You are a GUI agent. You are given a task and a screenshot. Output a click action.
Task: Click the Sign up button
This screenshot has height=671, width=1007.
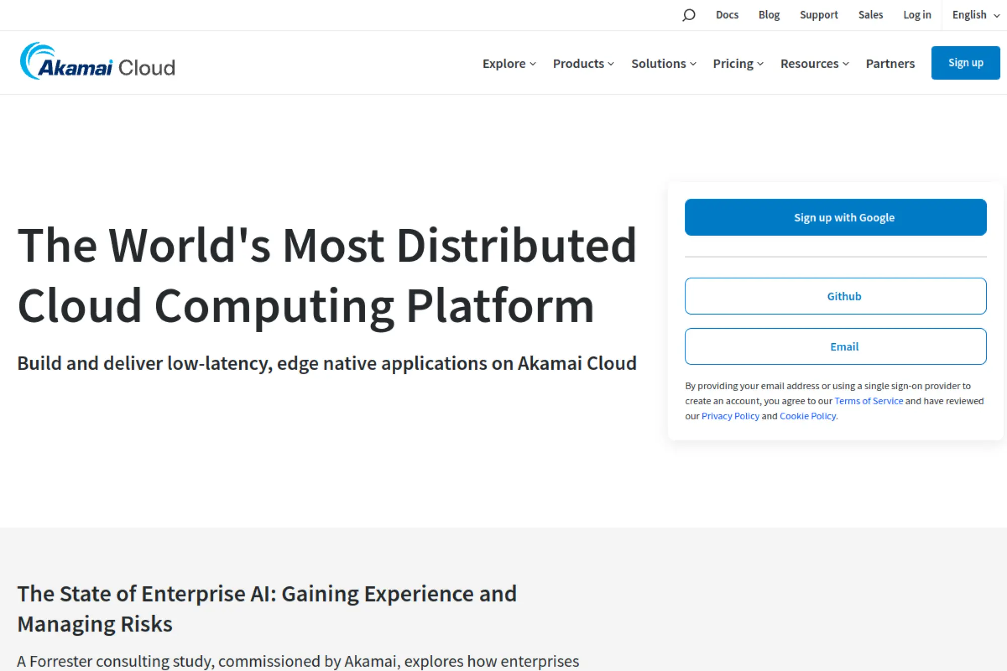(x=965, y=62)
